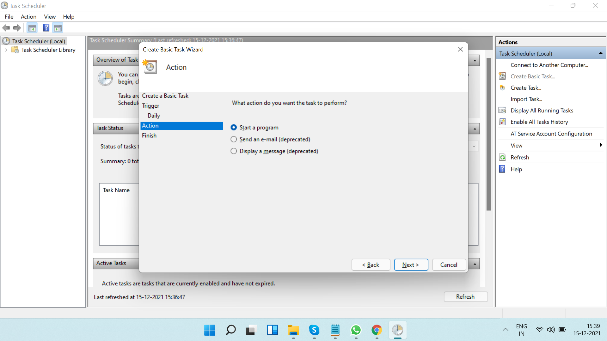Choose Display a message (deprecated) option
607x341 pixels.
pos(234,151)
